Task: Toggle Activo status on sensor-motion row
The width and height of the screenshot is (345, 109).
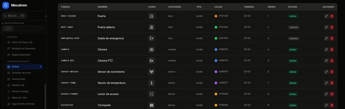Action: [x=293, y=72]
